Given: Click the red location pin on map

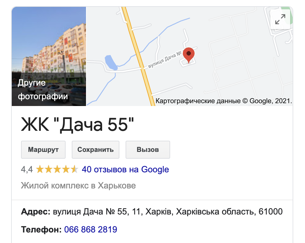Looking at the screenshot, I should click(x=188, y=55).
